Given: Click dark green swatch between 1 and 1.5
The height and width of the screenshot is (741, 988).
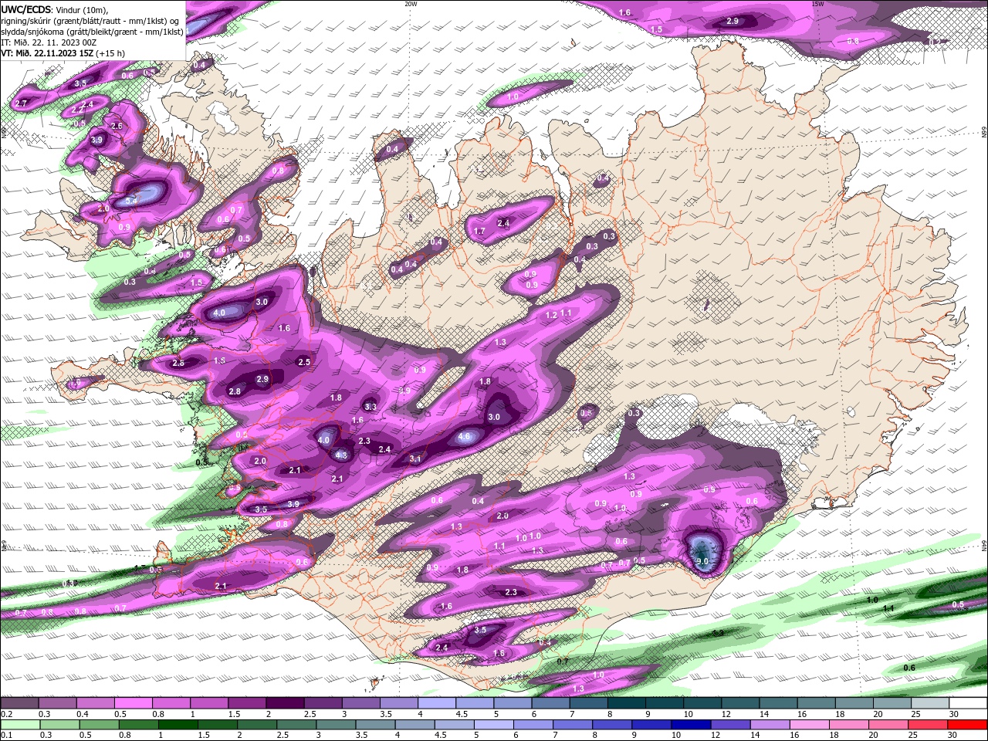Looking at the screenshot, I should pyautogui.click(x=177, y=724).
